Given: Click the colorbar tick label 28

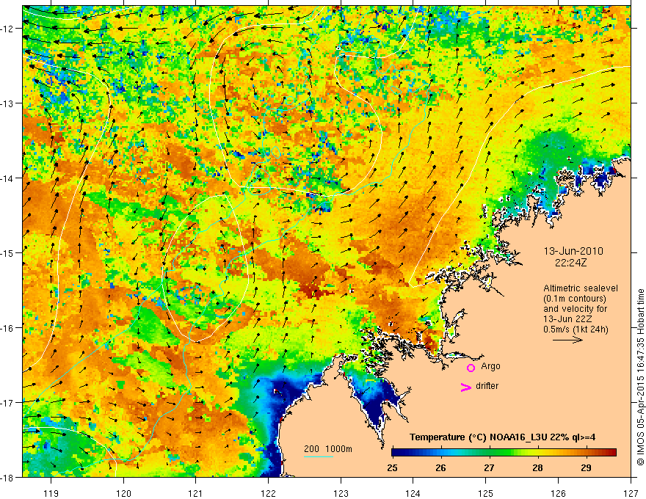Looking at the screenshot, I should (x=537, y=467).
